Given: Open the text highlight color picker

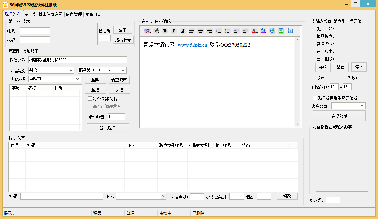Looking at the screenshot, I should pos(263,31).
